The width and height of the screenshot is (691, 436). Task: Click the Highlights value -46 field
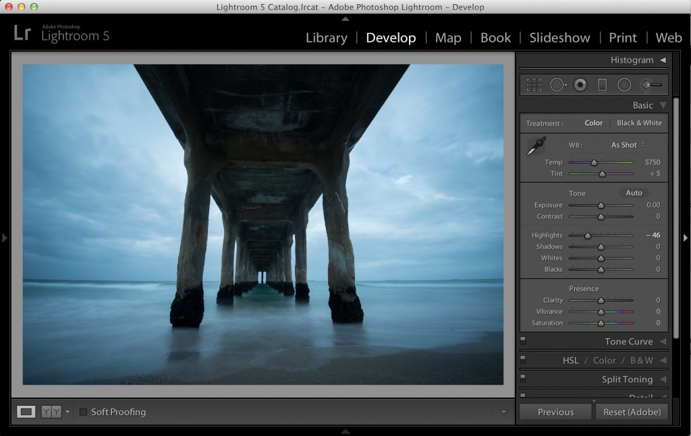(x=653, y=235)
